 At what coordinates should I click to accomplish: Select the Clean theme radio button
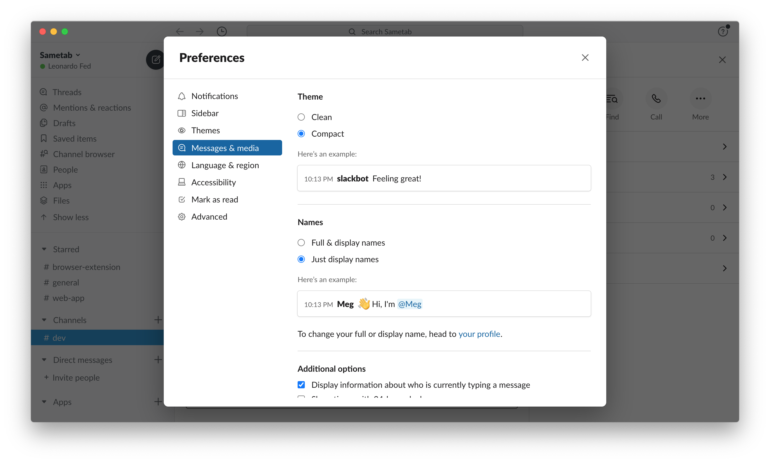click(301, 117)
